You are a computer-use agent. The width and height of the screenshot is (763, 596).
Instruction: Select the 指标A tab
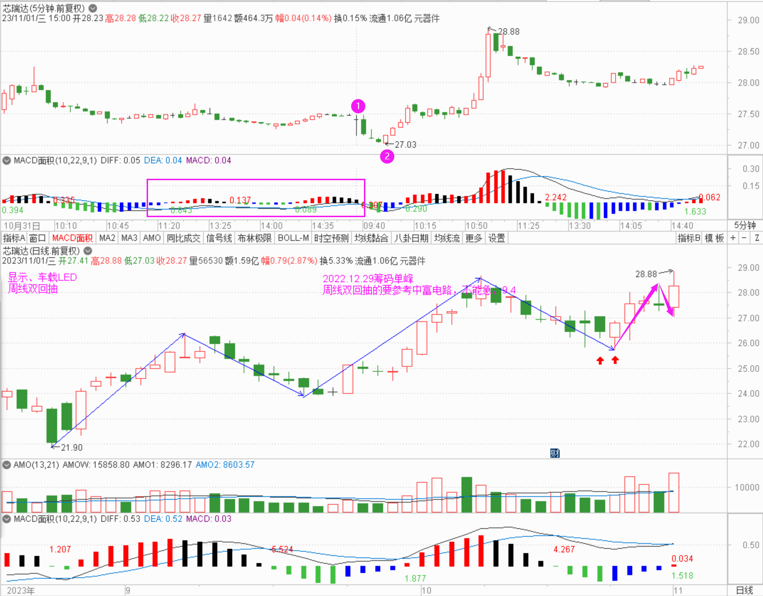coord(14,238)
